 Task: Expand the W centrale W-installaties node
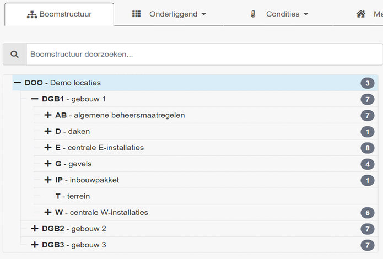[48, 212]
